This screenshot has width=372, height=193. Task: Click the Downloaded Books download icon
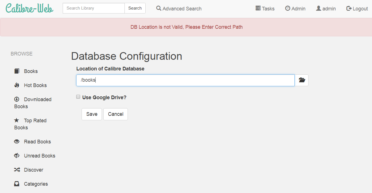point(17,99)
